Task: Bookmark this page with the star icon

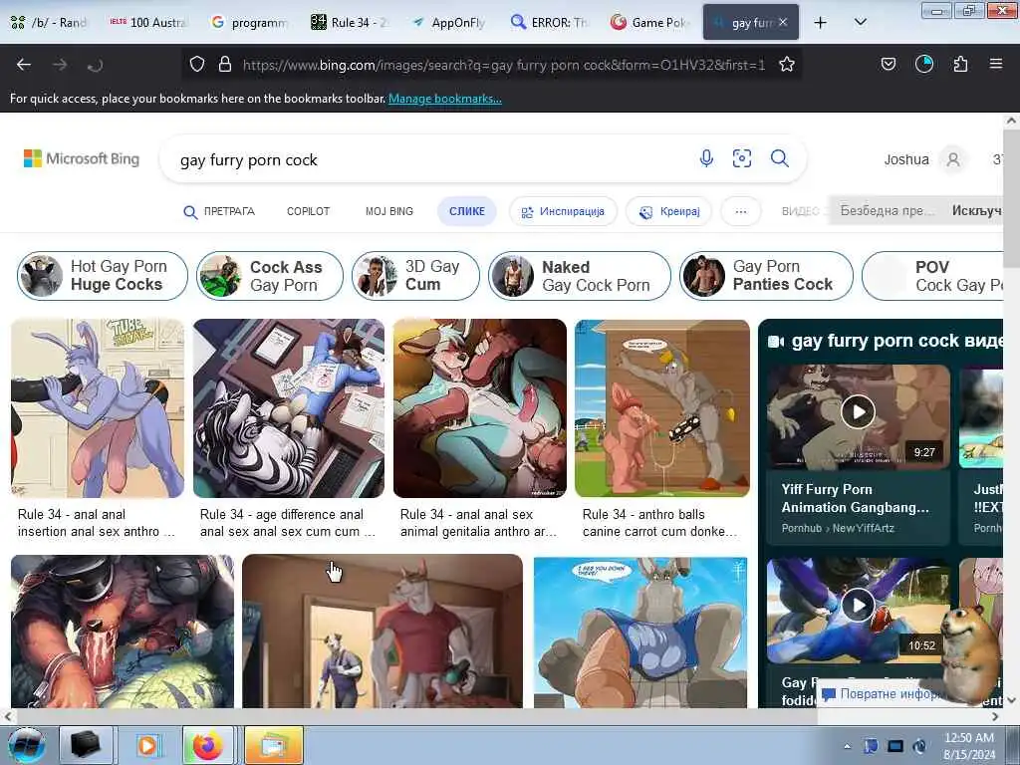Action: 787,64
